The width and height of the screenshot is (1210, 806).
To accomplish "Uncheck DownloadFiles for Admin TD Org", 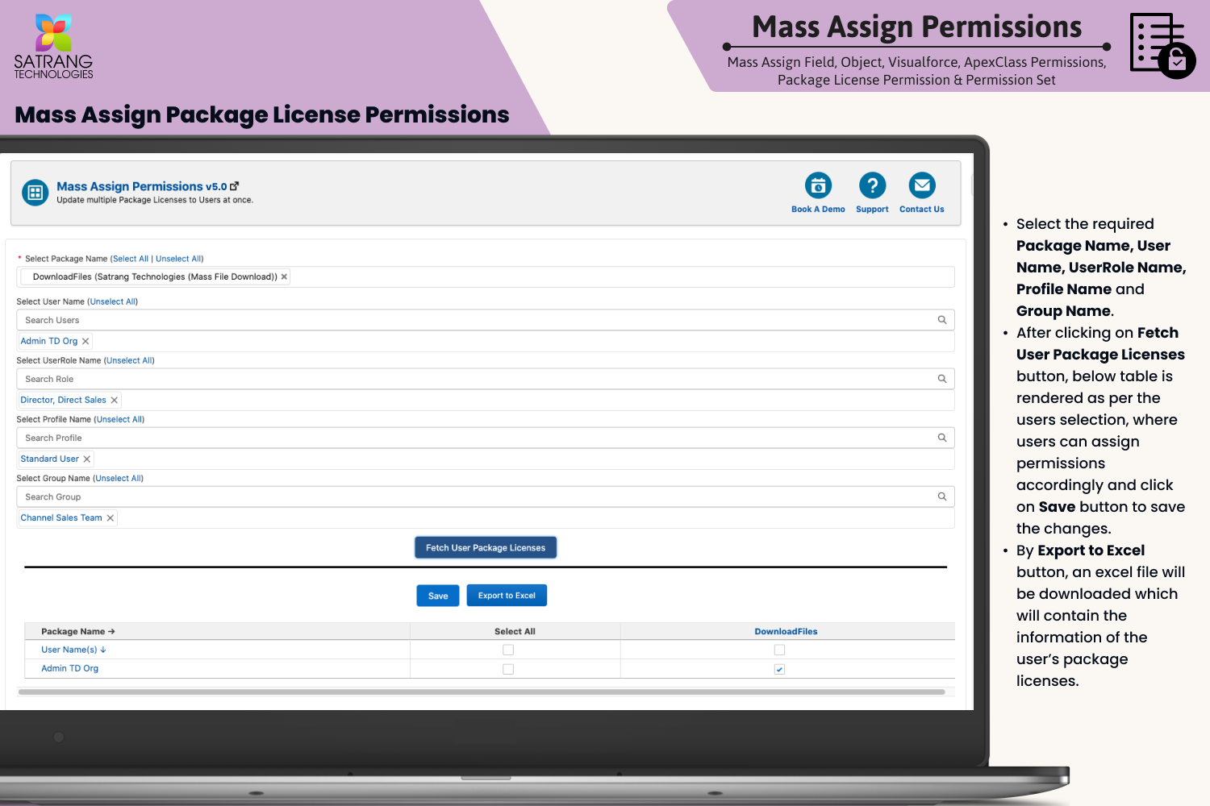I will [x=779, y=669].
